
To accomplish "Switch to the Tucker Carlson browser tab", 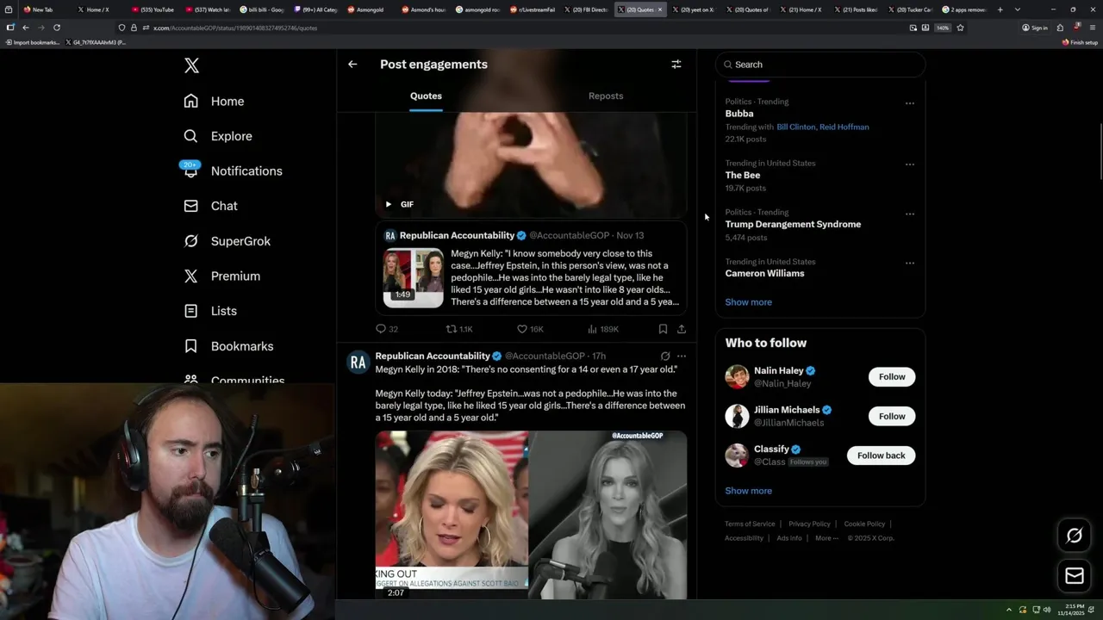I will click(912, 9).
